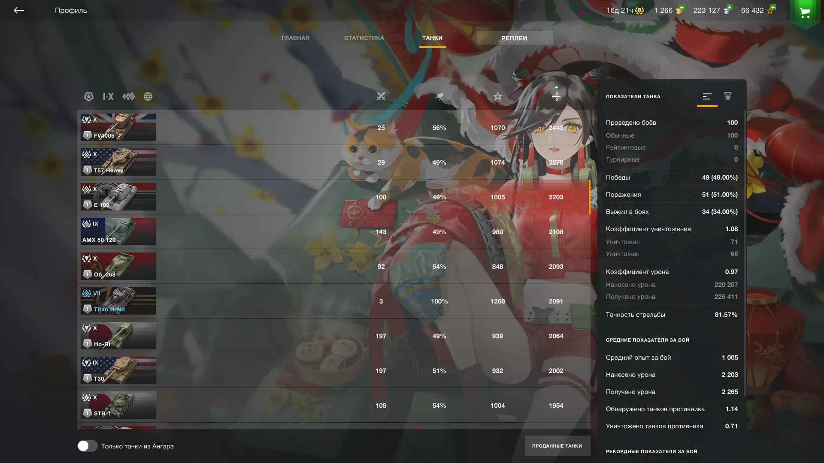Switch to the ГЛАВНАЯ tab
824x463 pixels.
295,38
